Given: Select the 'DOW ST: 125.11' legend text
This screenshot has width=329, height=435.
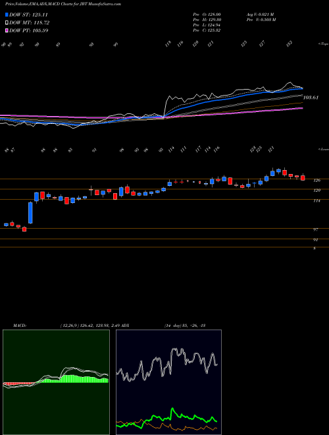Looking at the screenshot, I should 29,14.
